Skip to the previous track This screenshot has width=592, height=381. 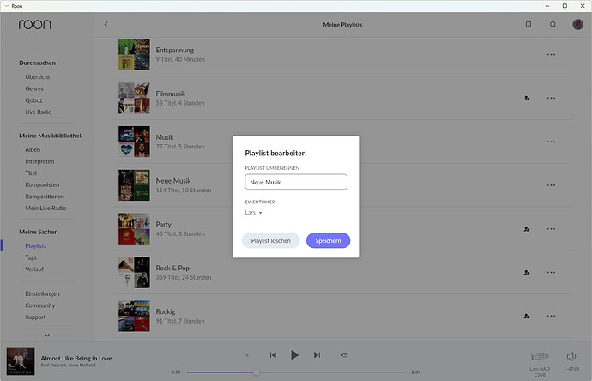pos(273,355)
